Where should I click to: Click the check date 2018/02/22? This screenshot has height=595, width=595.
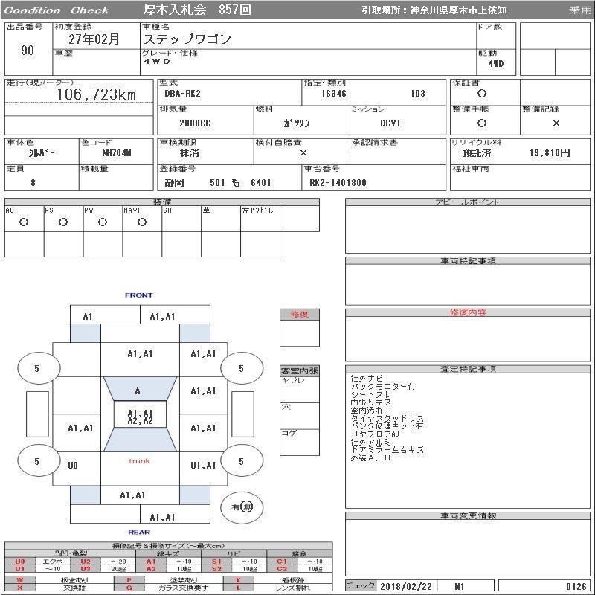click(406, 586)
